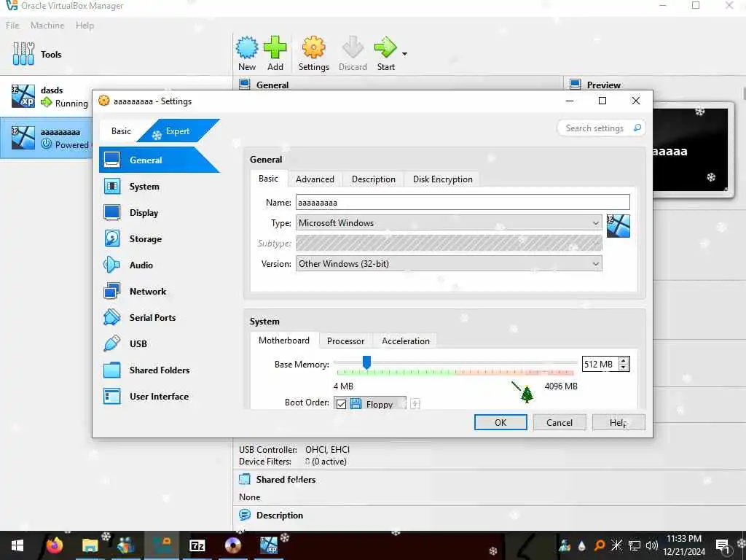
Task: Switch to Expert settings mode
Action: 178,131
